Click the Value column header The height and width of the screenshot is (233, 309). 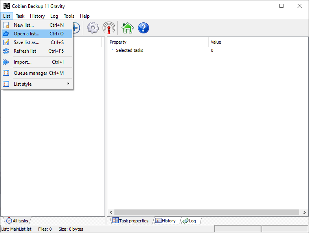216,42
